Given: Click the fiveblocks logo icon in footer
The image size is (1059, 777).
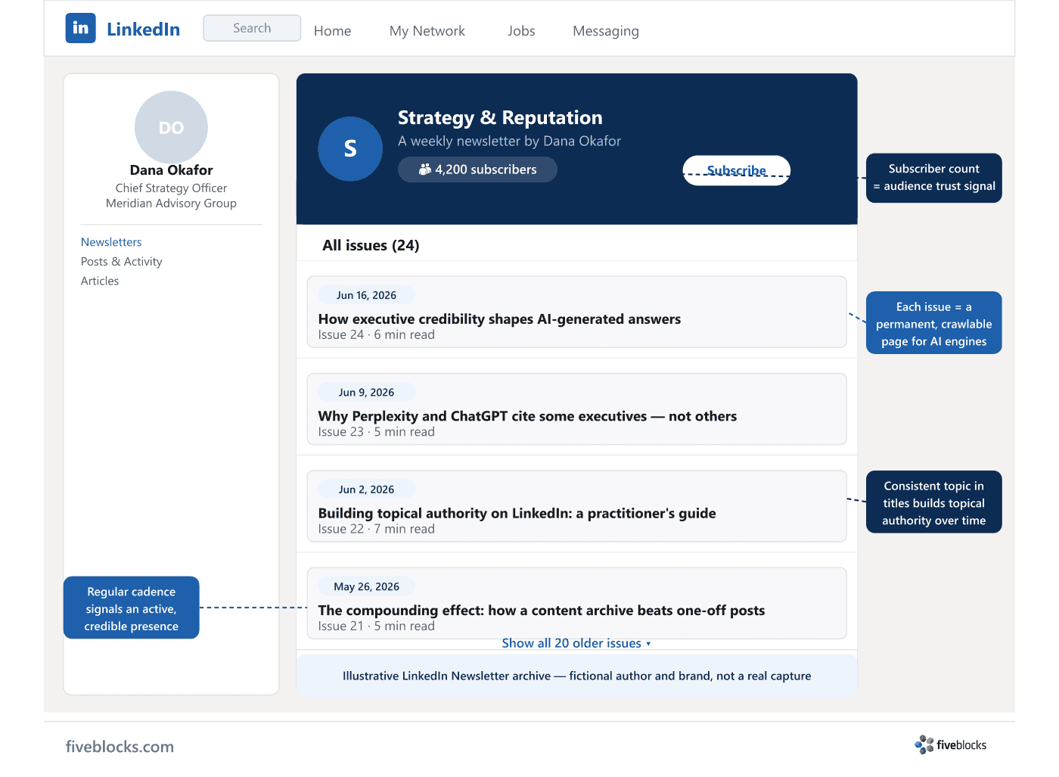Looking at the screenshot, I should [x=924, y=744].
